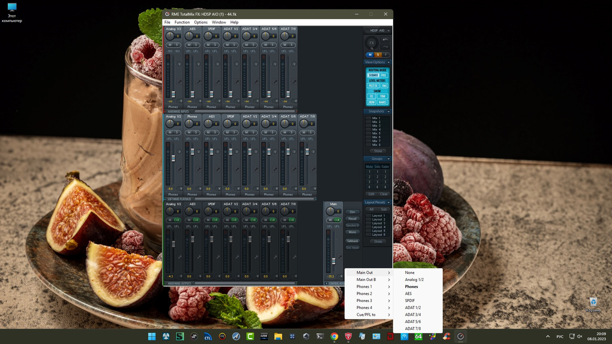Select snapshot Mix 1
Image resolution: width=612 pixels, height=344 pixels.
pyautogui.click(x=377, y=118)
